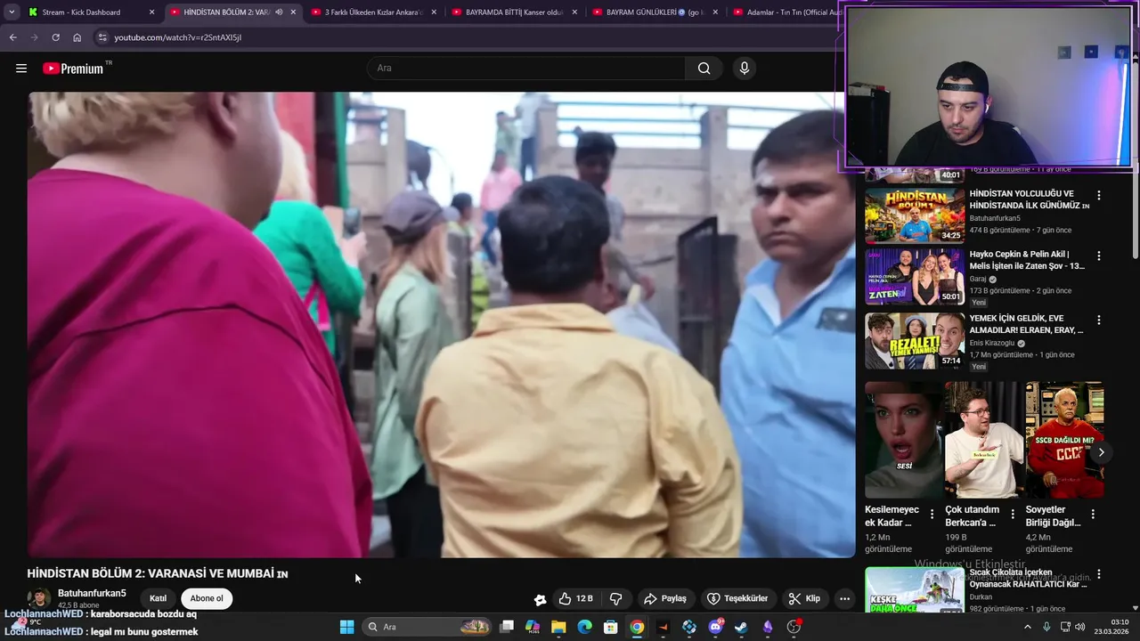The height and width of the screenshot is (641, 1140).
Task: Open Çok utandım Berkcan'a short thumbnail
Action: (984, 440)
